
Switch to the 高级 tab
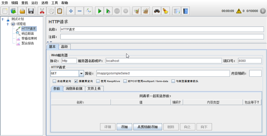[64, 47]
